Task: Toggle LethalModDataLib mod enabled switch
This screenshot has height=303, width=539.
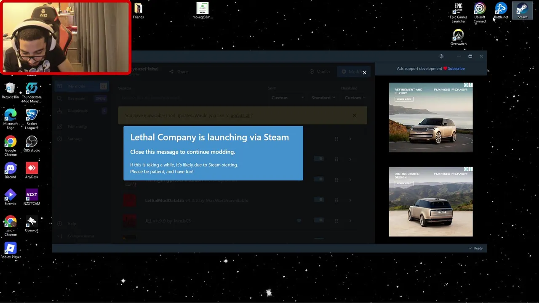Action: coord(319,199)
